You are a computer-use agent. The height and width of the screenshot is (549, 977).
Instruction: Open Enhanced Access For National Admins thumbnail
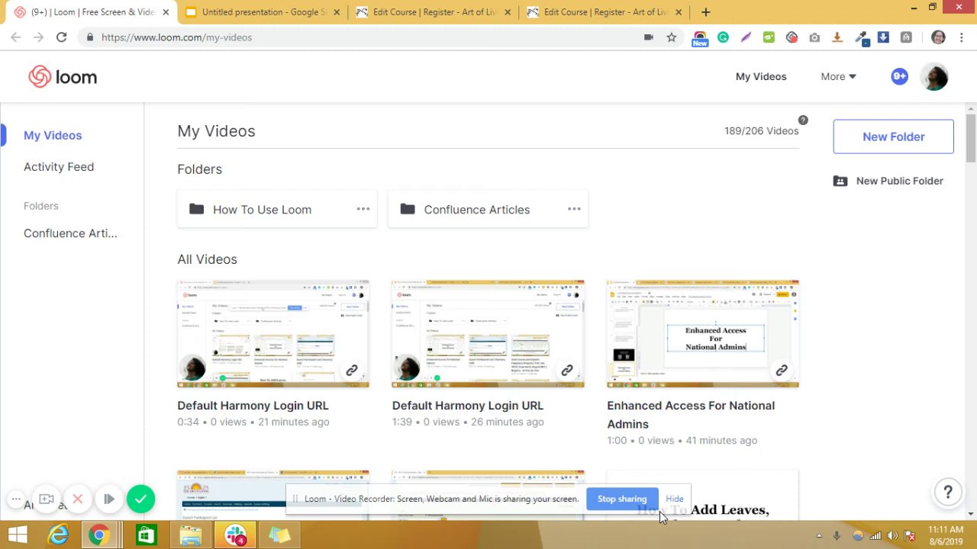[703, 334]
